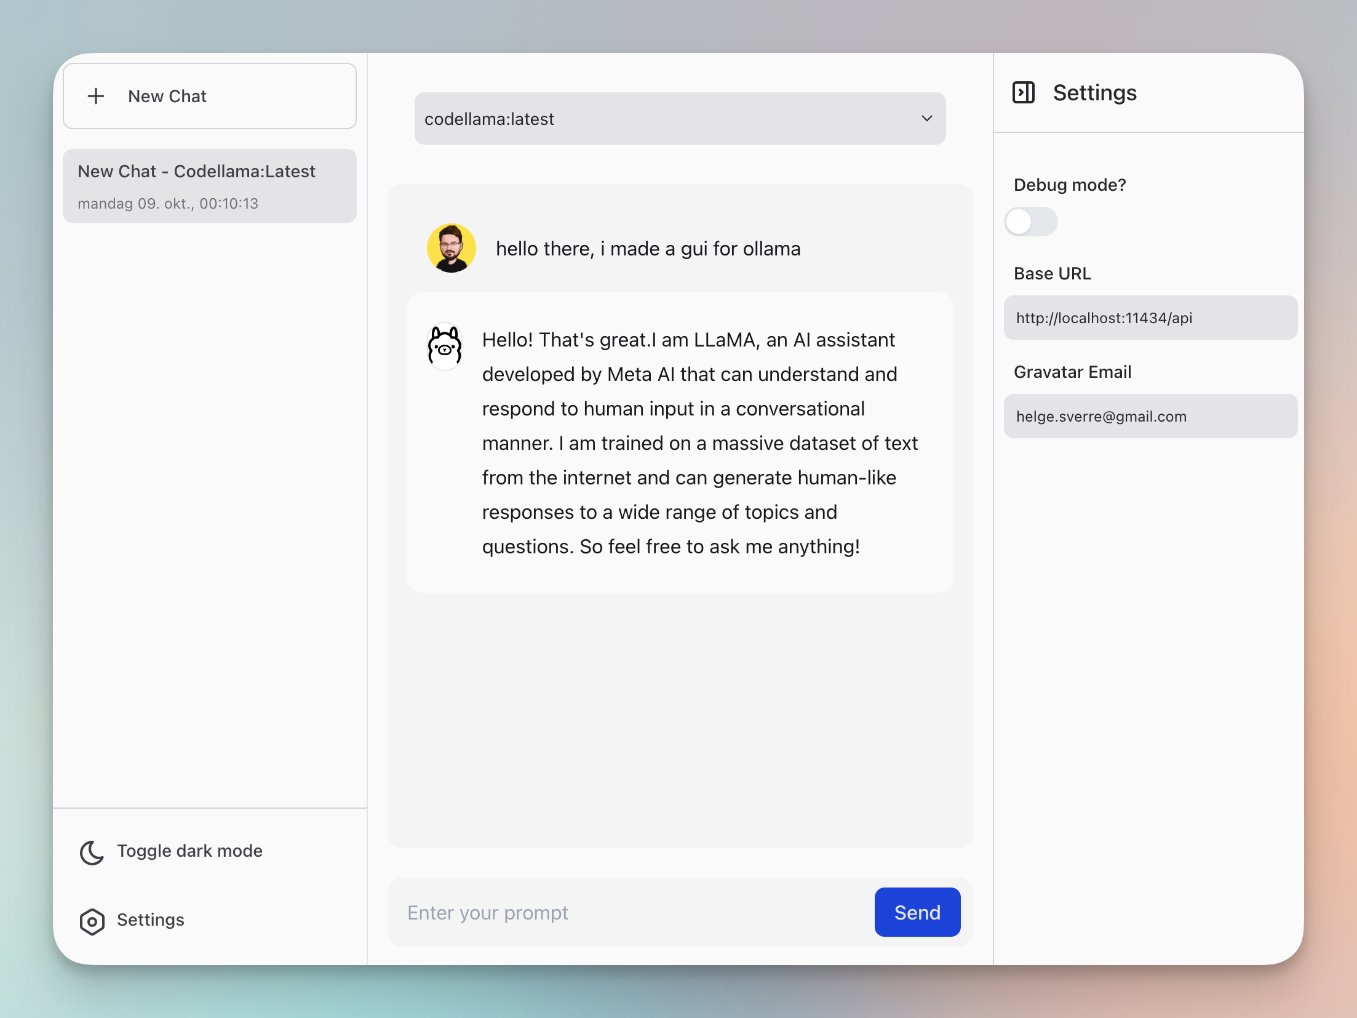This screenshot has width=1357, height=1018.
Task: Click the panel toggle icon top-right
Action: click(1022, 93)
